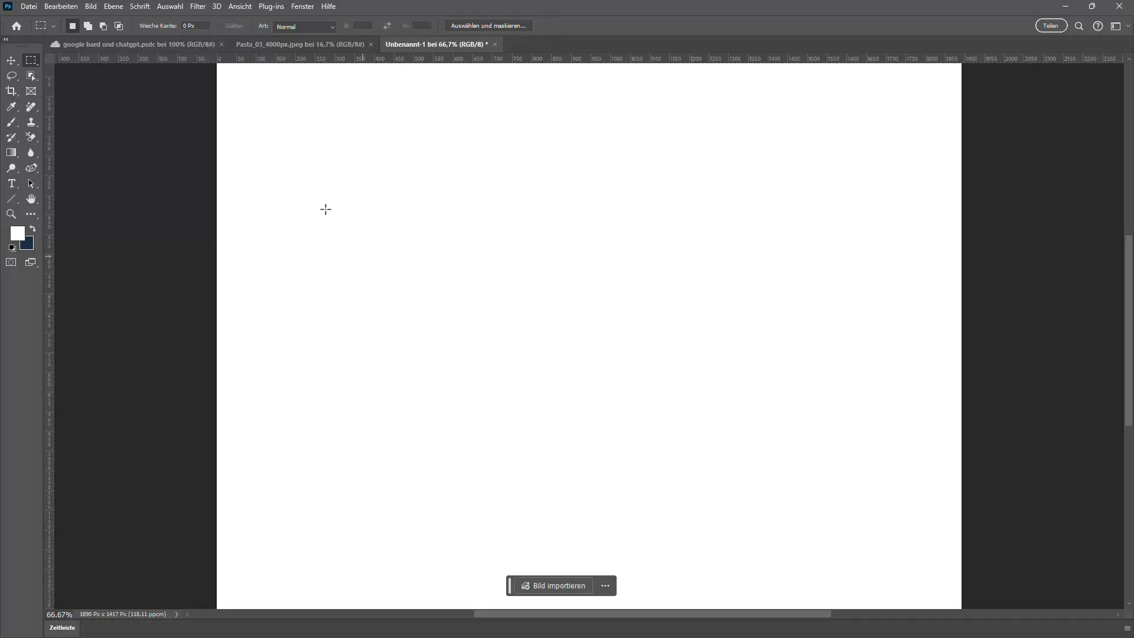Select the Eyedropper tool
Screen dimensions: 1134x638
click(12, 106)
